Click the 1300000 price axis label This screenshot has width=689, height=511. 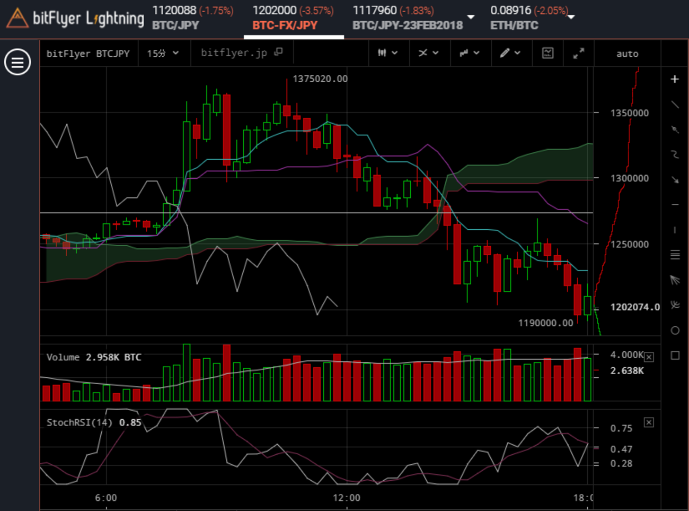629,178
